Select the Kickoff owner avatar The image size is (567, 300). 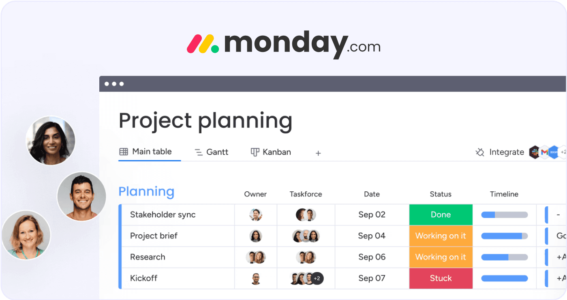click(255, 279)
